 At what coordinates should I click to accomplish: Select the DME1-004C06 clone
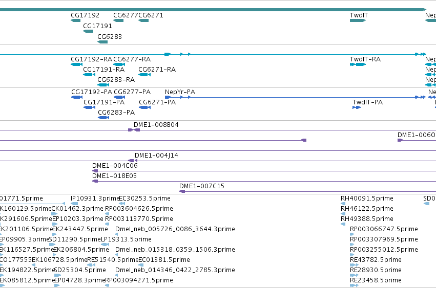pyautogui.click(x=115, y=166)
